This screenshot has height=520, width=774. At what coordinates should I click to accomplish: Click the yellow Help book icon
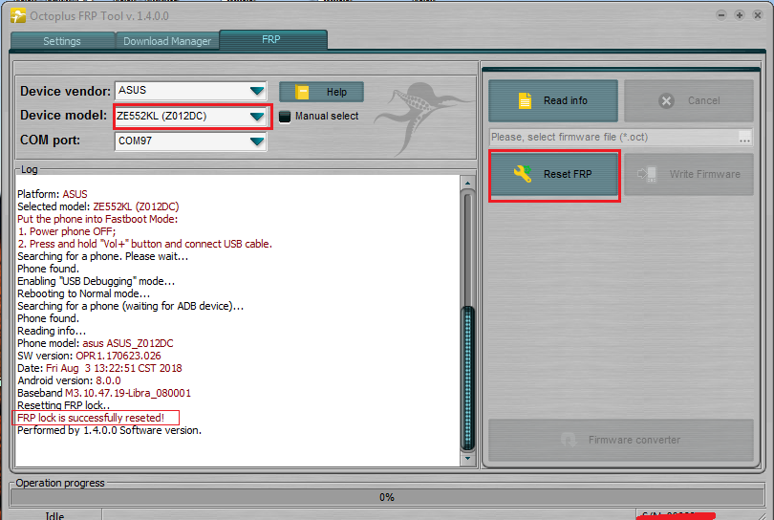[x=302, y=92]
